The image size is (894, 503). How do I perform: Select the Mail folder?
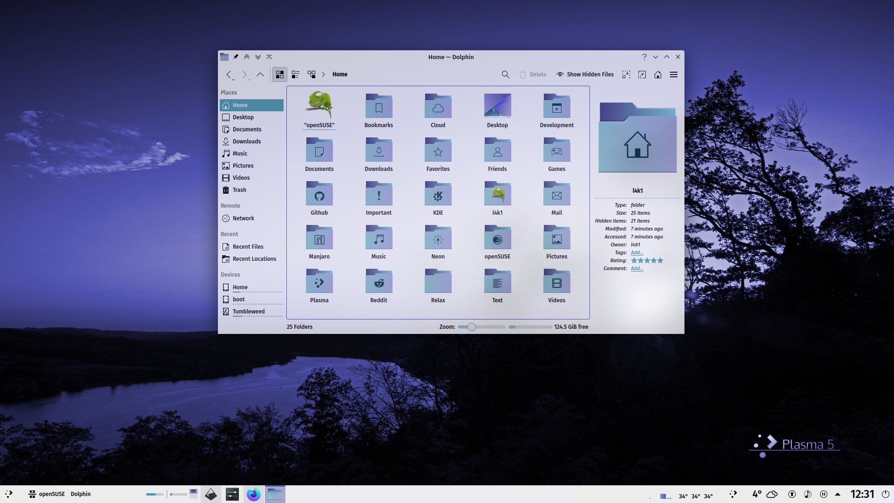coord(557,198)
